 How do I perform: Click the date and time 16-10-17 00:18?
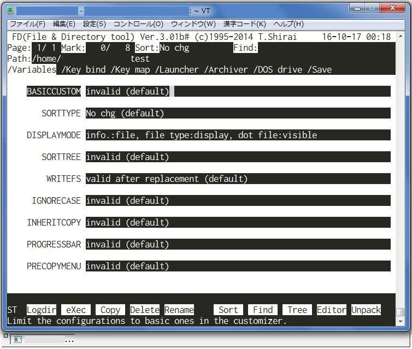(356, 37)
